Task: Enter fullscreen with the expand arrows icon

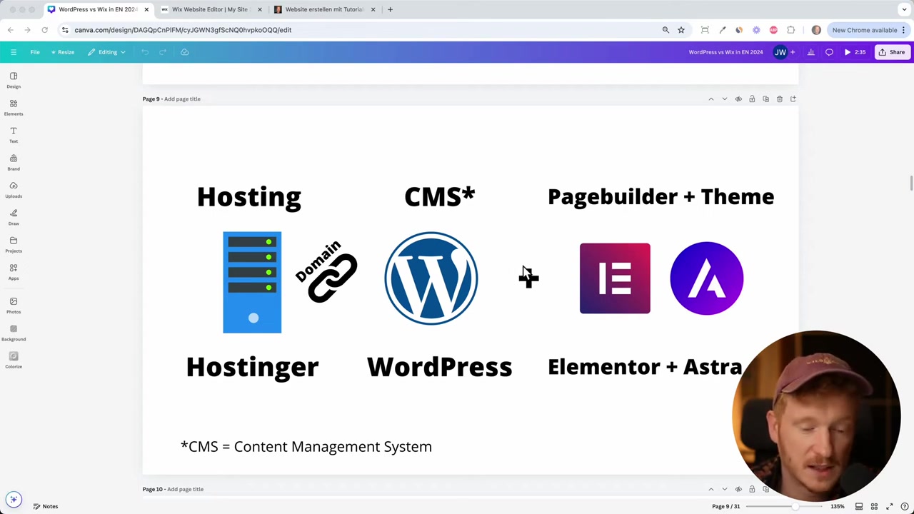Action: point(890,507)
